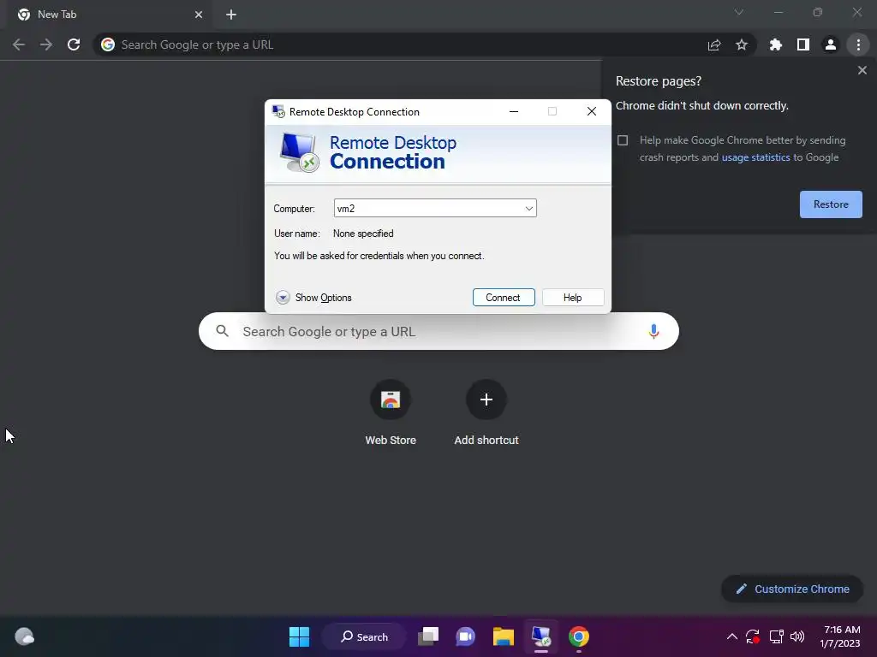Click the Chrome forward arrow

pyautogui.click(x=46, y=44)
